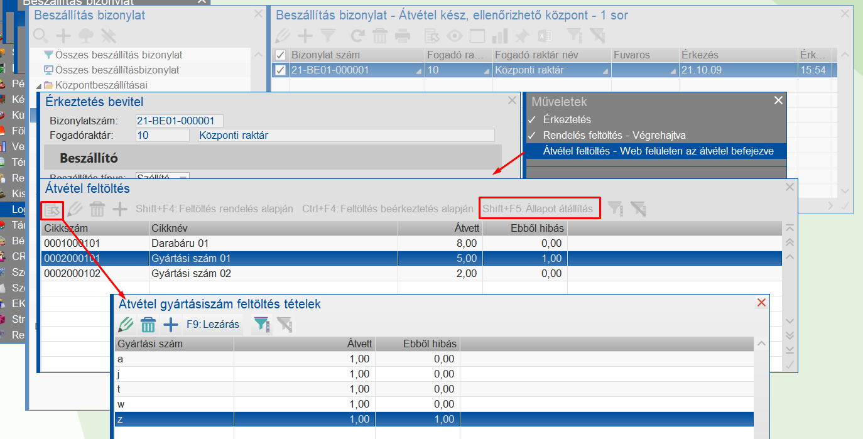Click the Fogadó raktár név column header
Image resolution: width=863 pixels, height=439 pixels.
tap(551, 55)
